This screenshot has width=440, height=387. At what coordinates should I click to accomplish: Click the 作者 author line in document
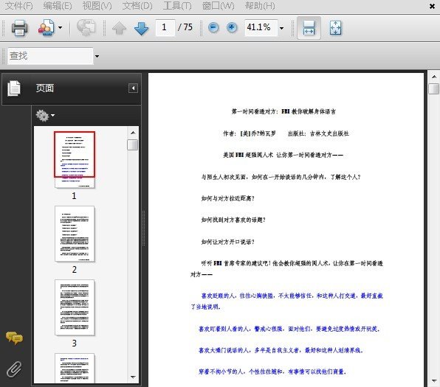tap(286, 133)
